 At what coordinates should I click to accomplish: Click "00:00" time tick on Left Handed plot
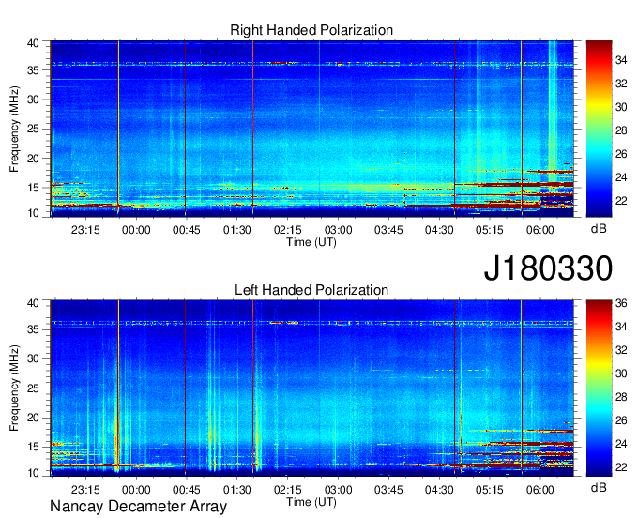pos(136,490)
